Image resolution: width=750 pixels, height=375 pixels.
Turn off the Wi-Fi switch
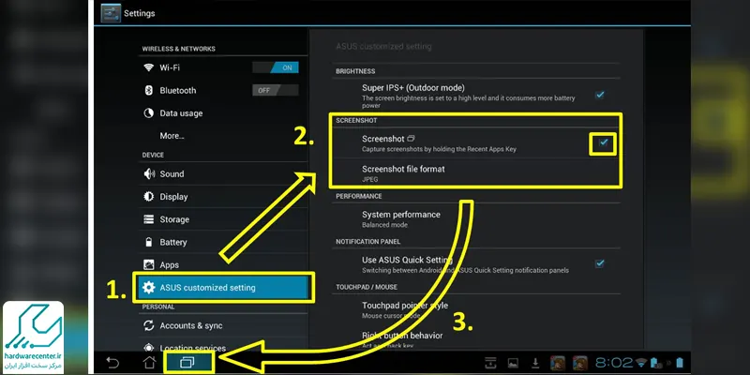point(276,67)
